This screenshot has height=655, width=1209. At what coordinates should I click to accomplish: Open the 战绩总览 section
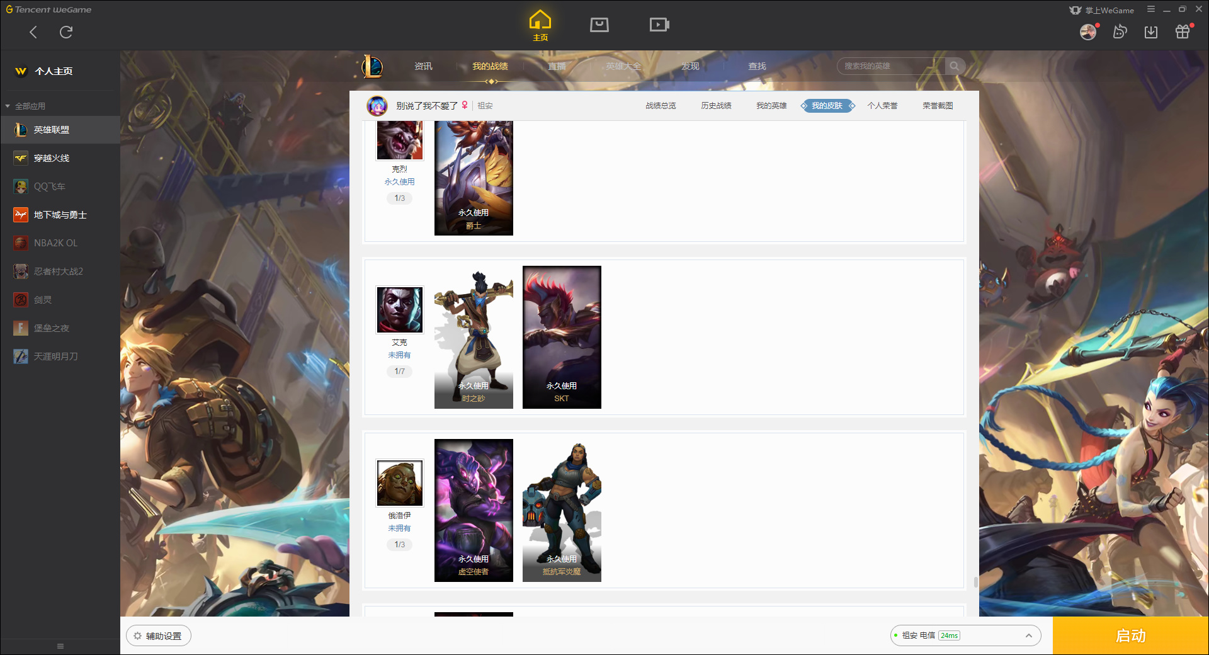[661, 106]
